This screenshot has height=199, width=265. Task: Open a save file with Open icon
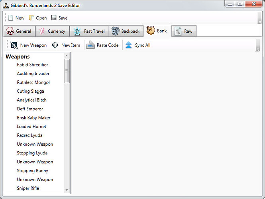[31, 18]
